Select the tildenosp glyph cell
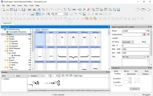The width and height of the screenshot is (153, 96). click(x=84, y=38)
